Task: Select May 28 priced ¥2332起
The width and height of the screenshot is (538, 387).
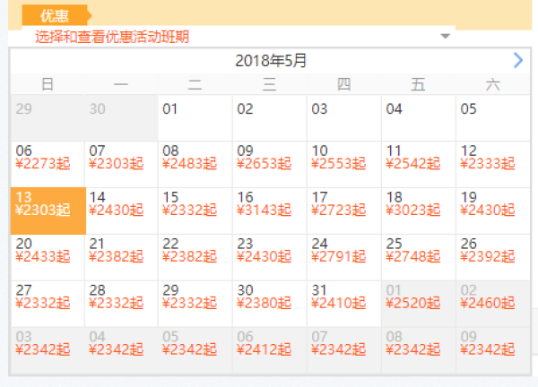Action: [x=121, y=304]
